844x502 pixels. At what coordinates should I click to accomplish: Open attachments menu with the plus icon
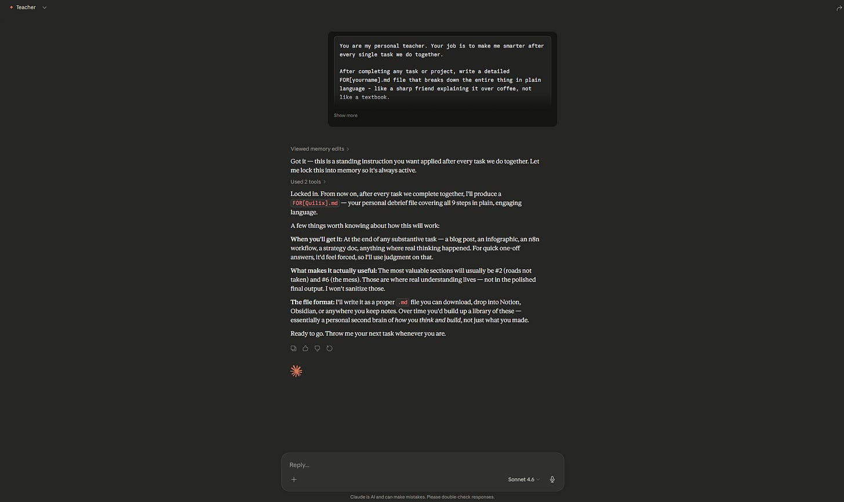294,479
